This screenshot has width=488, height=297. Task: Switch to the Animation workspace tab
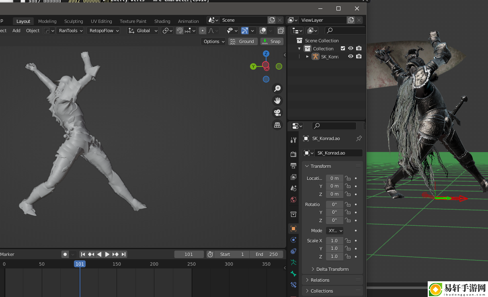pos(189,21)
